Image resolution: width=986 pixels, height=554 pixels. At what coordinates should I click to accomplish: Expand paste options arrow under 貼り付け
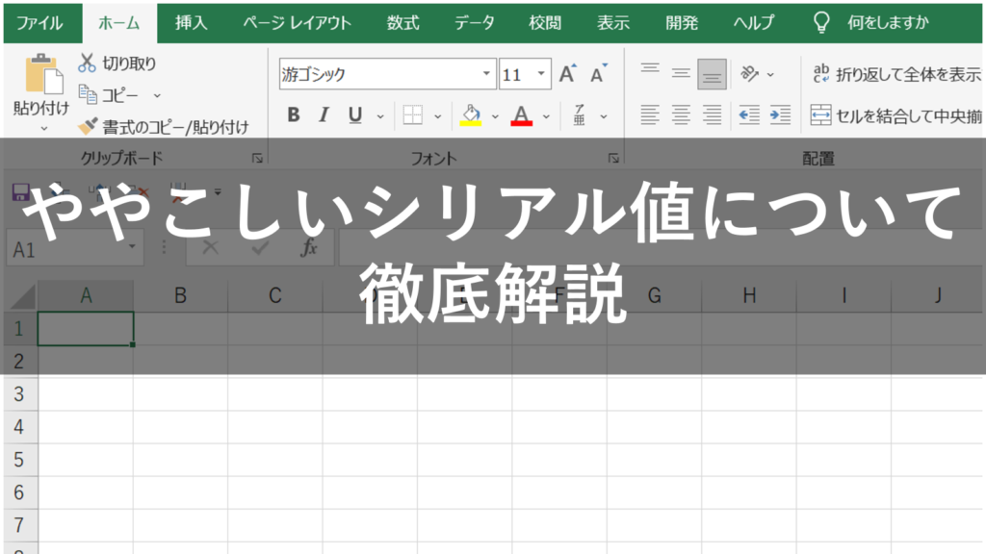tap(44, 129)
